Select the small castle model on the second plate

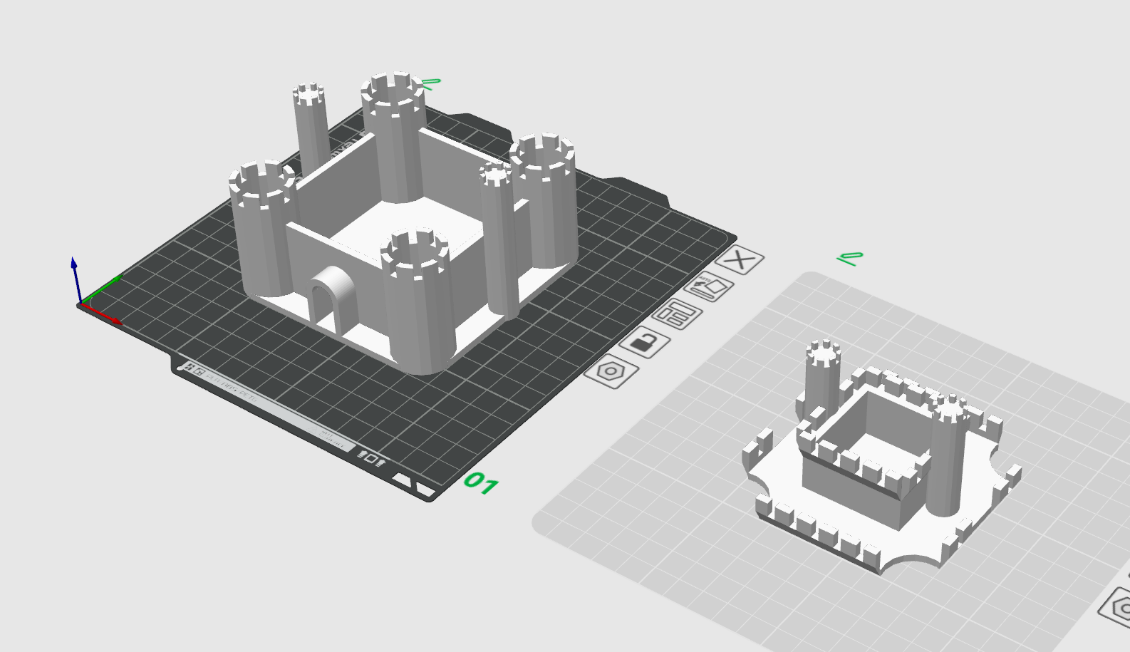pyautogui.click(x=882, y=456)
